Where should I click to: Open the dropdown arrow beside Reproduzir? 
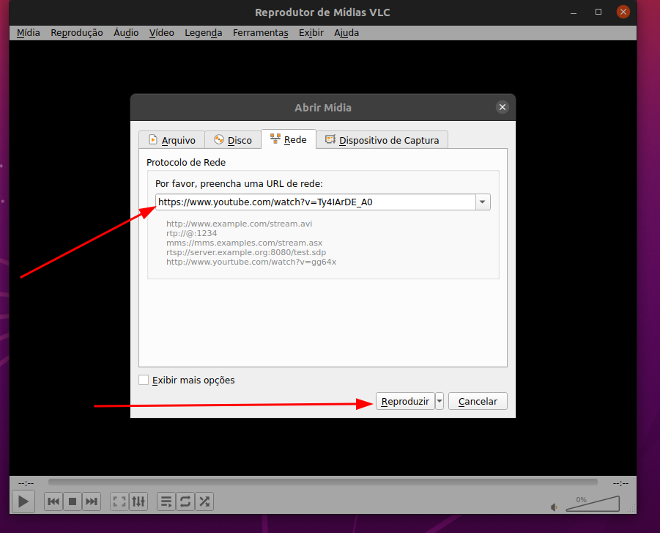pos(440,401)
